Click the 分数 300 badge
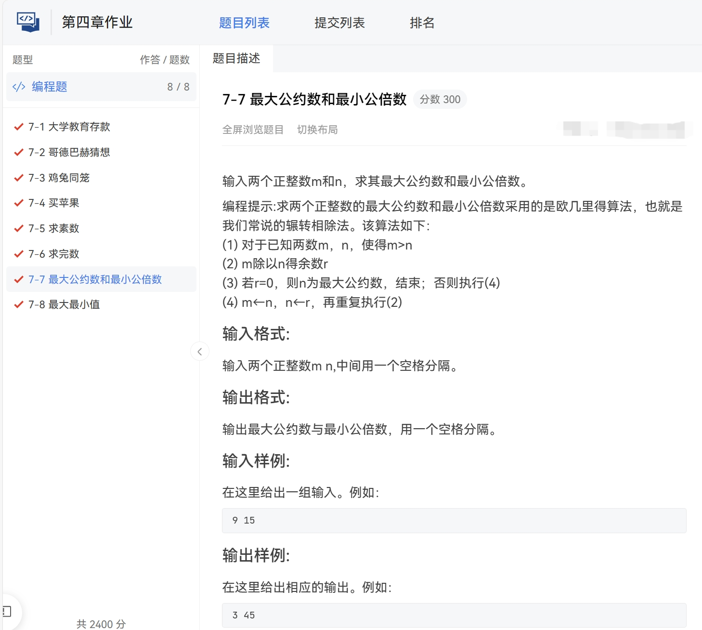 tap(440, 99)
